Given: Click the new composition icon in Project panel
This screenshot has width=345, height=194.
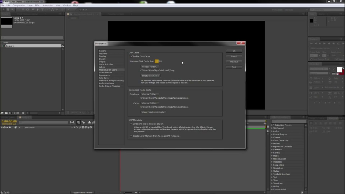Looking at the screenshot, I should (11, 113).
